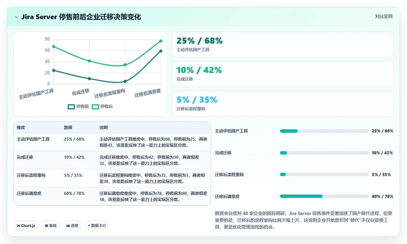Screen dimensions: 407x244
Task: Click the 停售前 data point at 迁移后流程重构
Action: (125, 82)
